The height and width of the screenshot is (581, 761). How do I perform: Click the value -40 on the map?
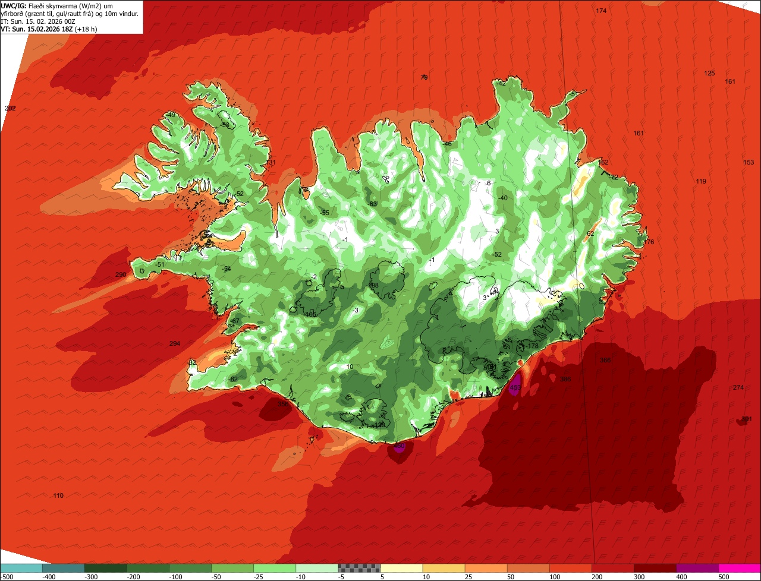click(x=502, y=198)
